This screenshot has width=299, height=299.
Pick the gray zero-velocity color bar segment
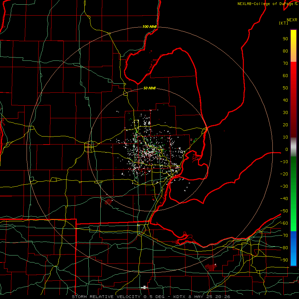point(293,147)
